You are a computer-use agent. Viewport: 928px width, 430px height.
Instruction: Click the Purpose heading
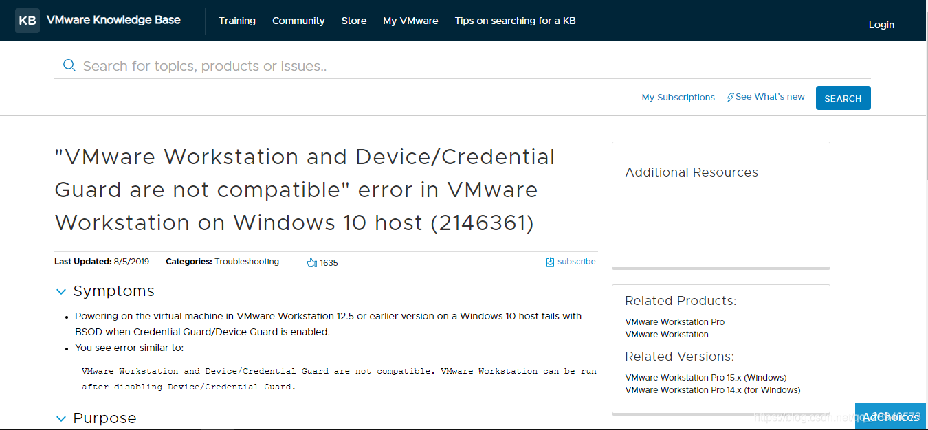(105, 418)
